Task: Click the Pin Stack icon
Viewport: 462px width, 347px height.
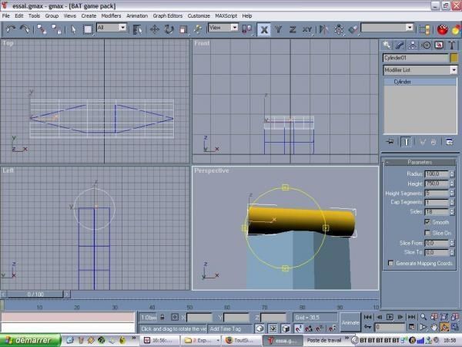Action: click(390, 142)
